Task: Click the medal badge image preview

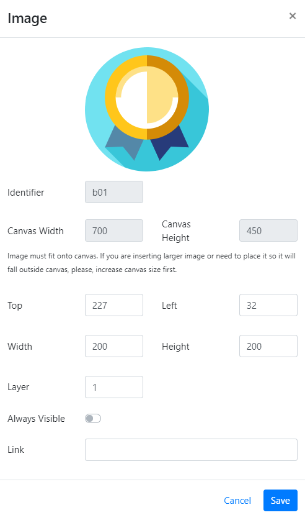Action: (147, 109)
